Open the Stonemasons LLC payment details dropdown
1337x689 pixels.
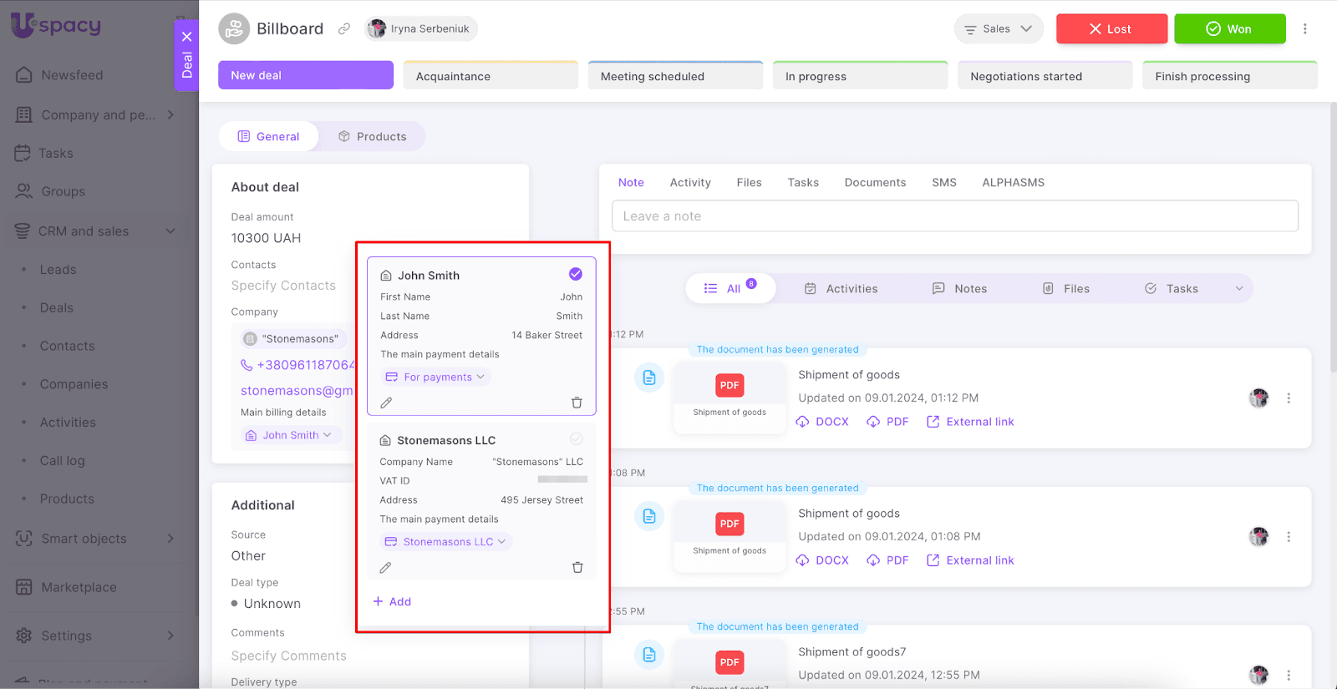(446, 542)
